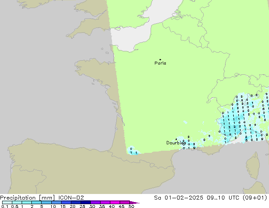
Task: Click the 'Precipitation [mm]' title text
Action: click(x=28, y=198)
